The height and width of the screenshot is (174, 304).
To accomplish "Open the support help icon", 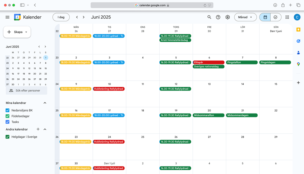I will click(218, 17).
